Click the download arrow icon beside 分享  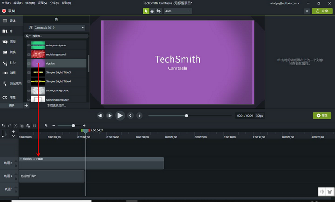(307, 11)
